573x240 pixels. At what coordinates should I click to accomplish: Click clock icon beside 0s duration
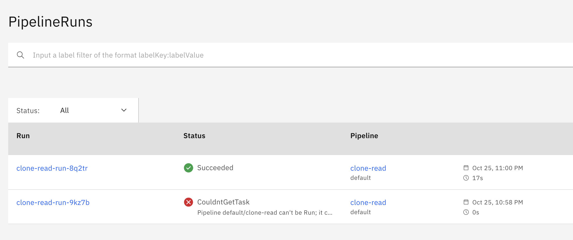tap(466, 212)
